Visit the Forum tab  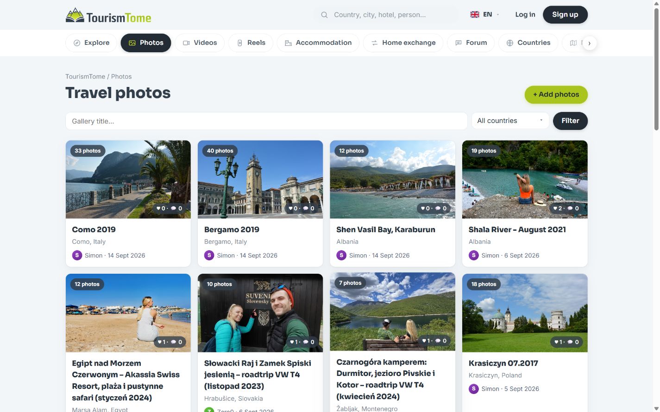click(x=471, y=43)
